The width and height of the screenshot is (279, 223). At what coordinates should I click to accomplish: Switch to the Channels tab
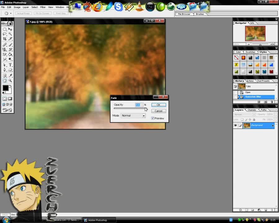[252, 110]
